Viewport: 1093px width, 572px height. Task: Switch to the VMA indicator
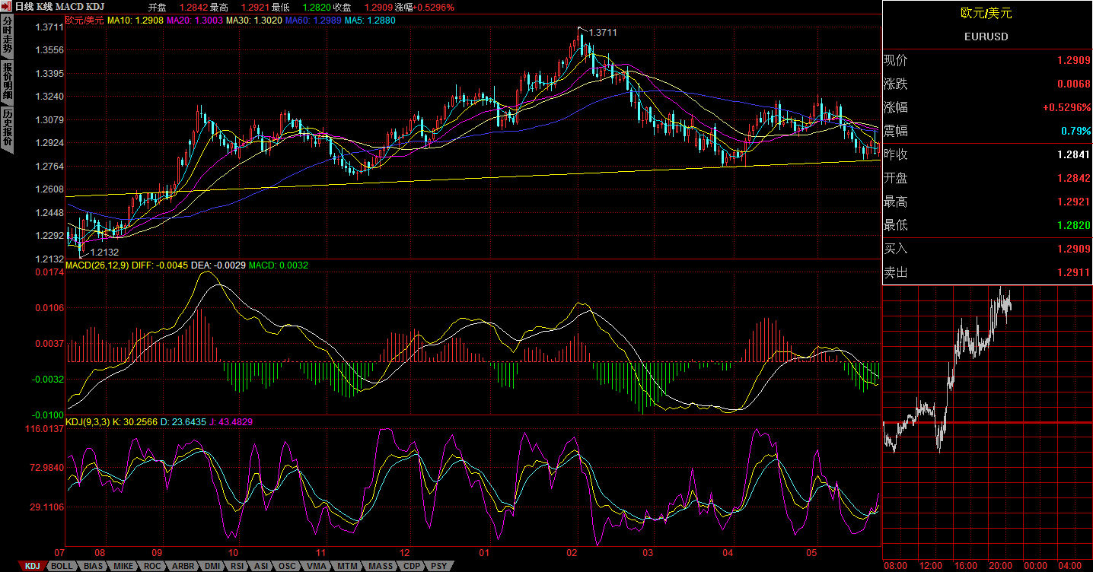tap(315, 566)
